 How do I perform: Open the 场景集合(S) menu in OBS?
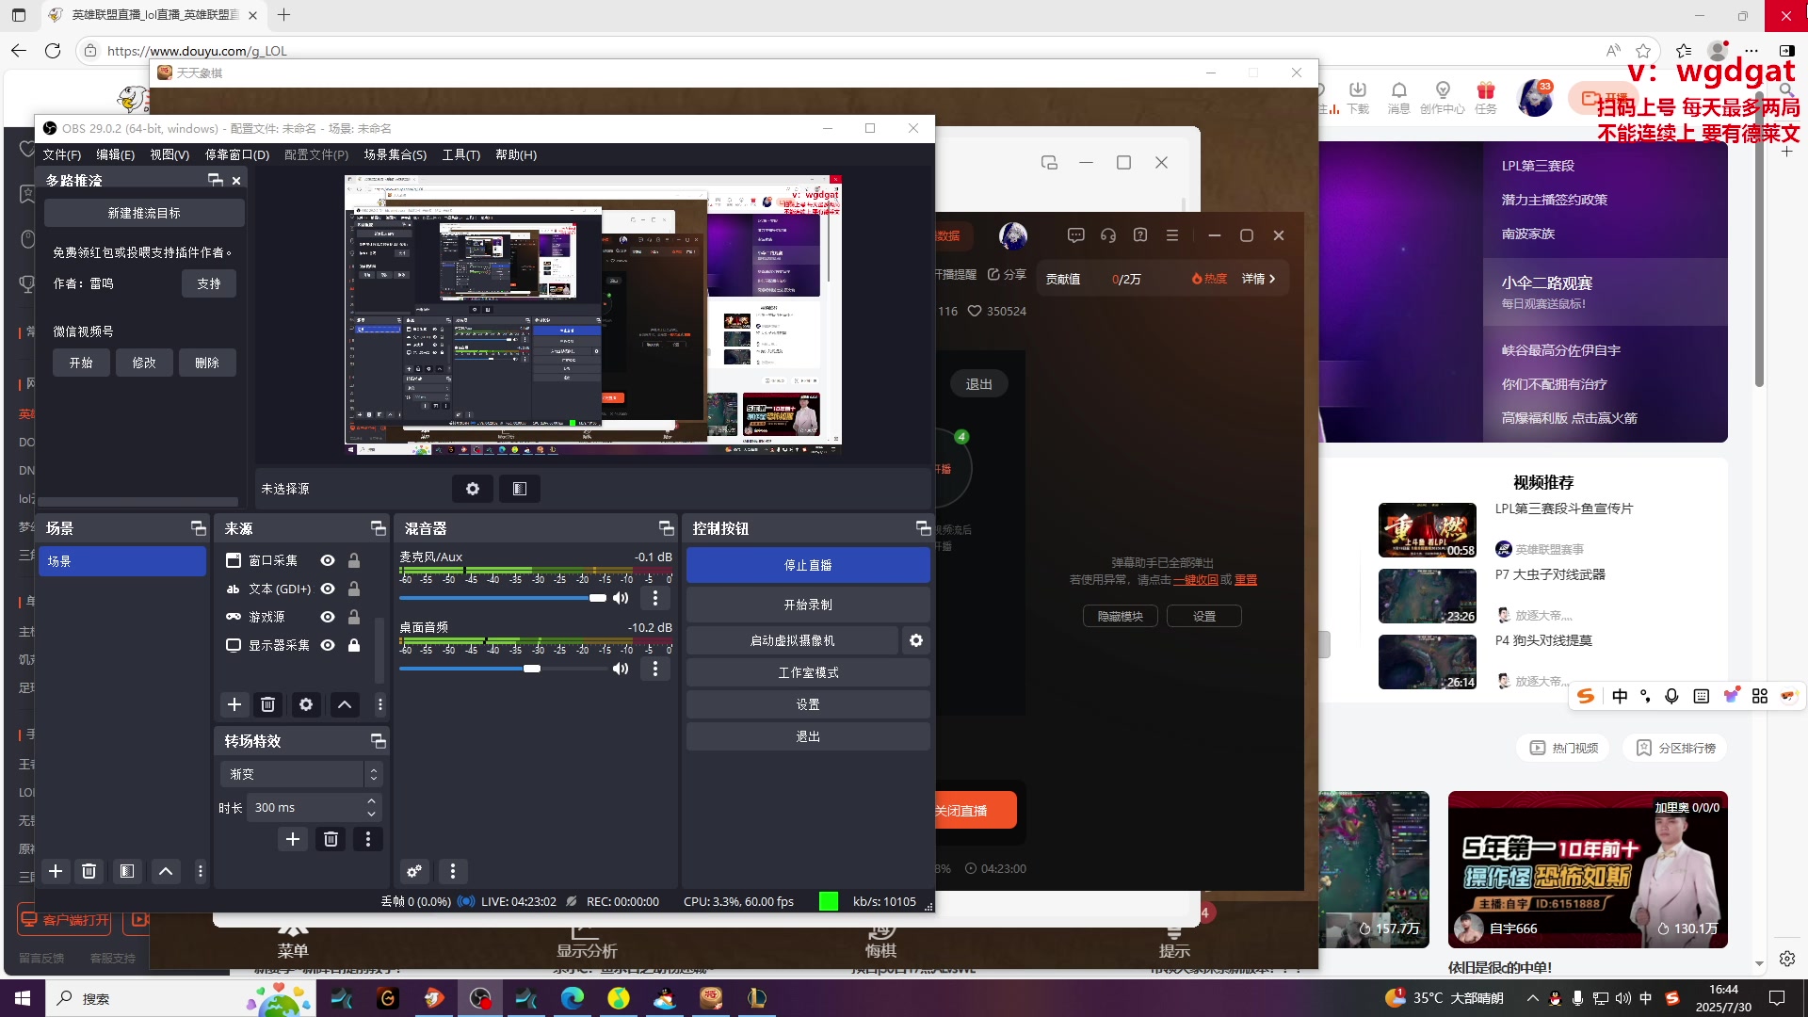[x=395, y=154]
